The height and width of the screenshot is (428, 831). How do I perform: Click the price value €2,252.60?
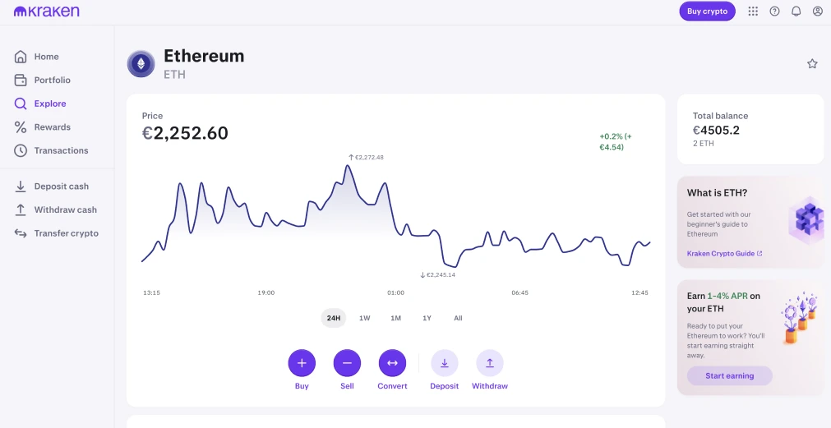[x=185, y=133]
